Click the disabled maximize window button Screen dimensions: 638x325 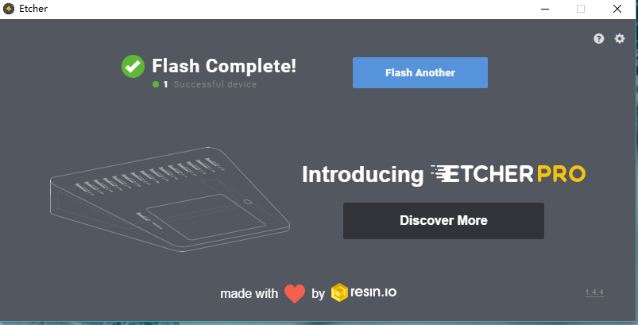tap(581, 9)
